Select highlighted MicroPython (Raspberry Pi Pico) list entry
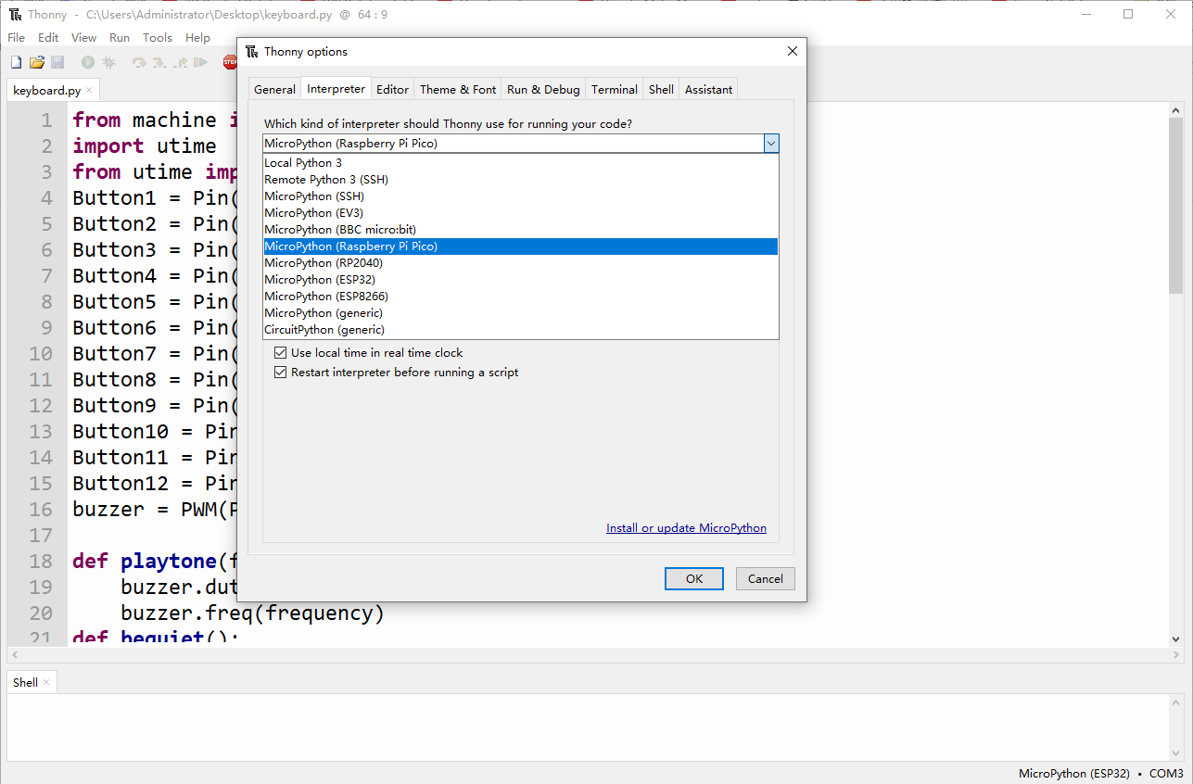This screenshot has width=1193, height=784. click(521, 247)
